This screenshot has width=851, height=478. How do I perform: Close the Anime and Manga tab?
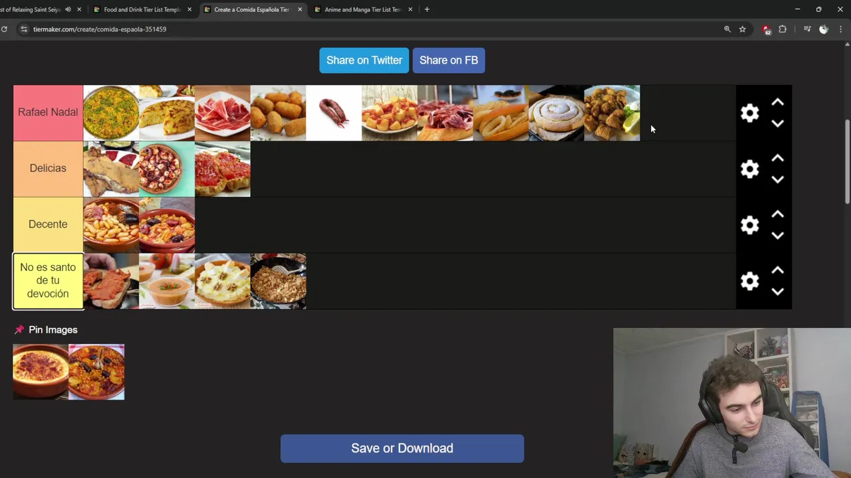pos(410,9)
